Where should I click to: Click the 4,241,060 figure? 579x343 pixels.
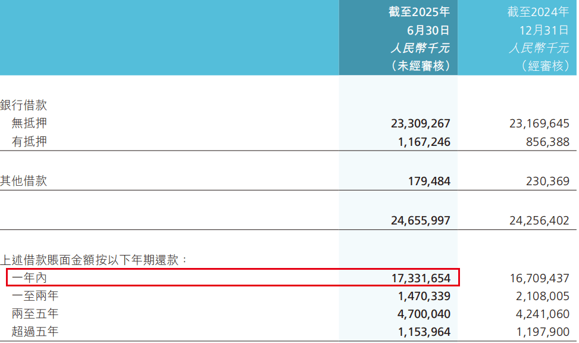pyautogui.click(x=542, y=313)
